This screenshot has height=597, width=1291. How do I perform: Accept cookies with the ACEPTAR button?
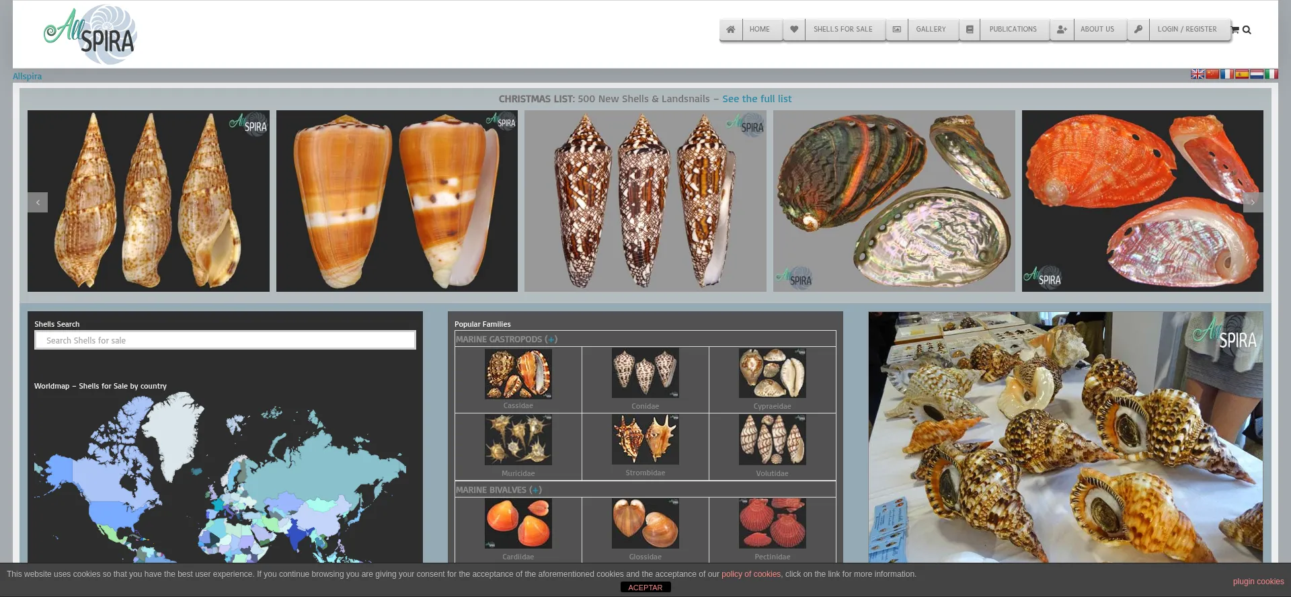coord(645,588)
